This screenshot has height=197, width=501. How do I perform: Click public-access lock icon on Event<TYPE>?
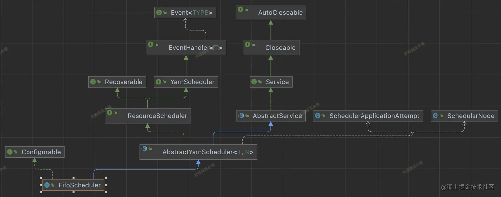[x=165, y=13]
